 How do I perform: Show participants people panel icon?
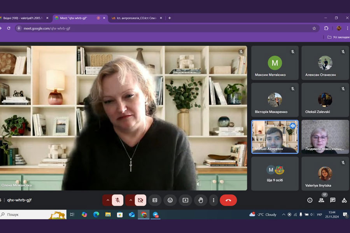(322, 200)
